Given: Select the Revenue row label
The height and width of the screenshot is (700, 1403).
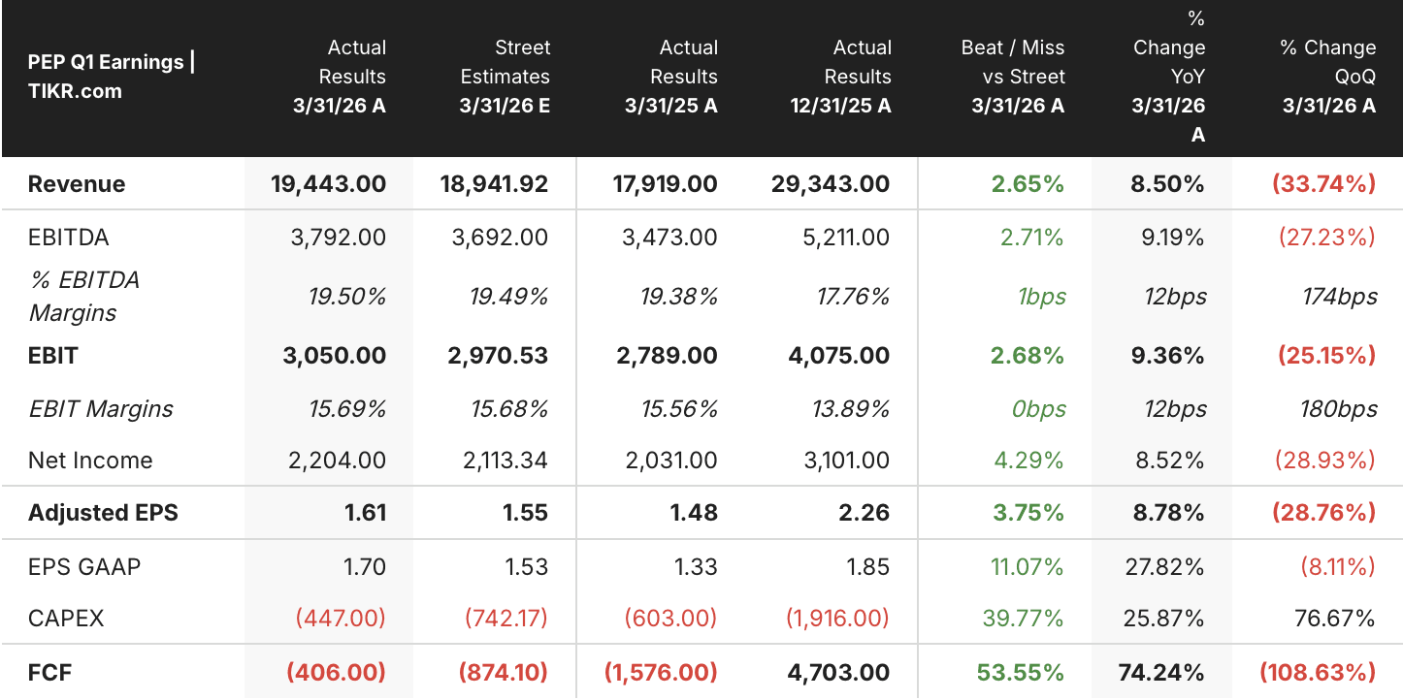Looking at the screenshot, I should click(x=77, y=184).
